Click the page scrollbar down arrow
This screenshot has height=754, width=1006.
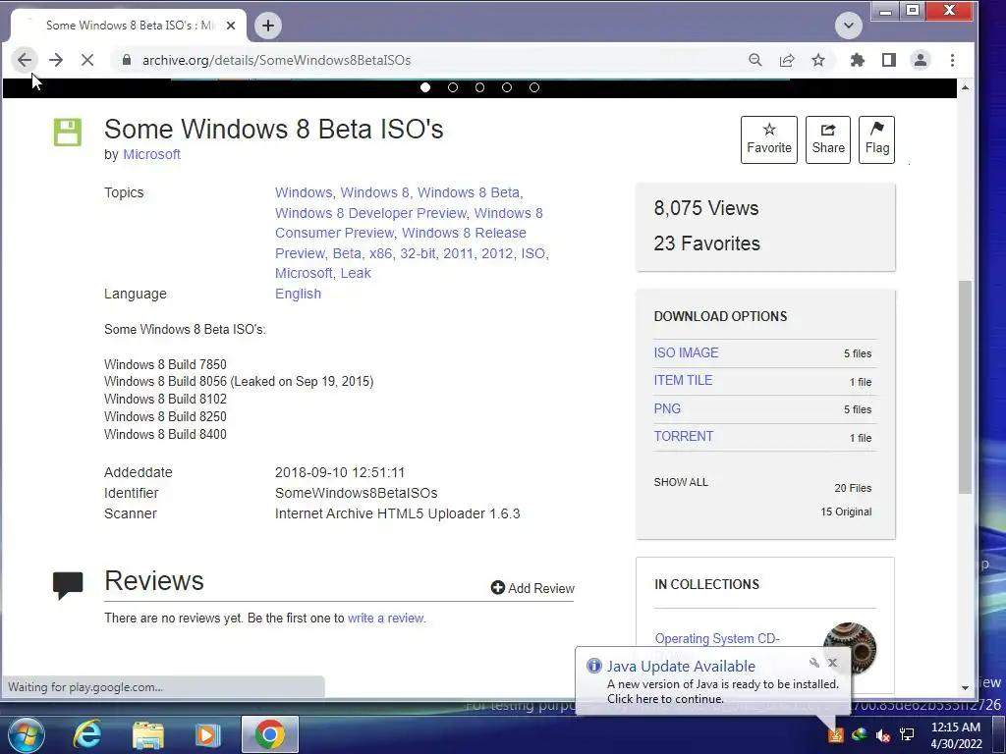(965, 688)
